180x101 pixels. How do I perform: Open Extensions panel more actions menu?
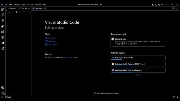[29, 8]
